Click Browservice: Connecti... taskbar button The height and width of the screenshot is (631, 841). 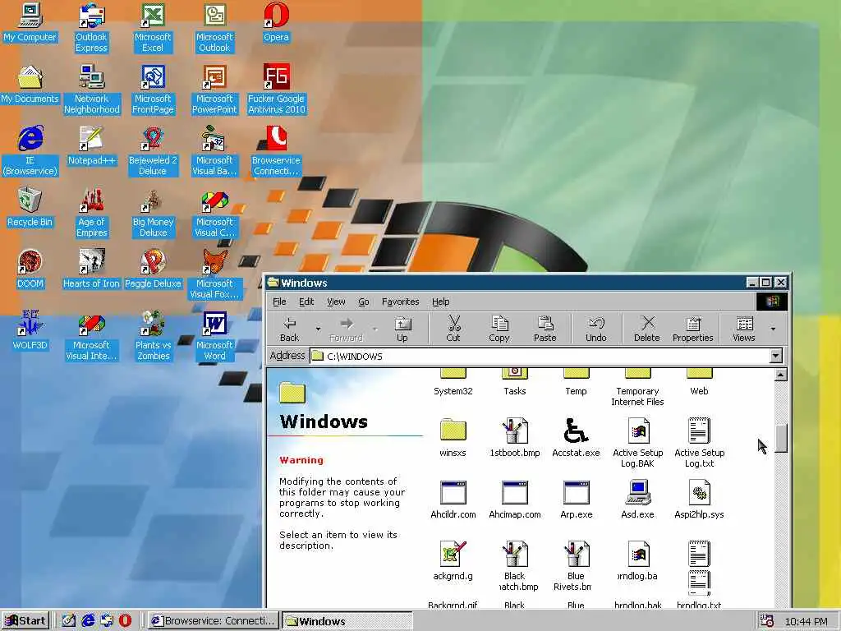[x=214, y=621]
